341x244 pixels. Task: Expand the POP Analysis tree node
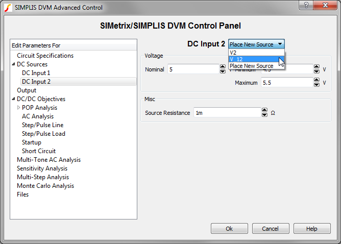point(19,108)
